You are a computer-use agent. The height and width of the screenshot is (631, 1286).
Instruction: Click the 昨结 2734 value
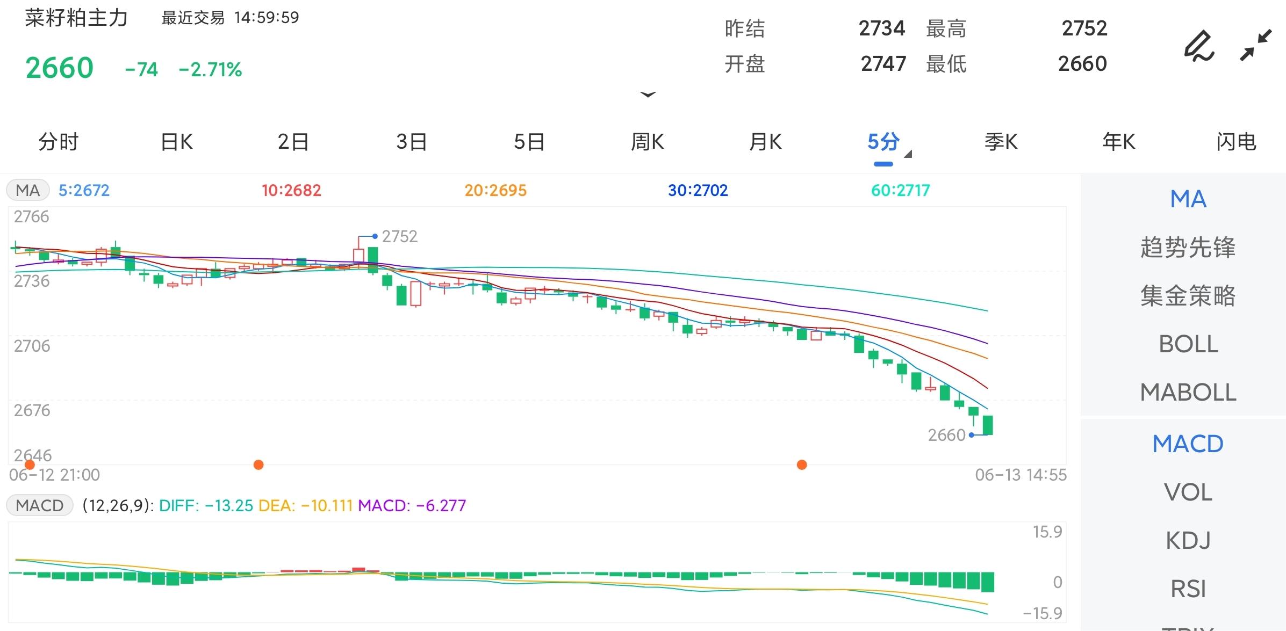pyautogui.click(x=882, y=28)
